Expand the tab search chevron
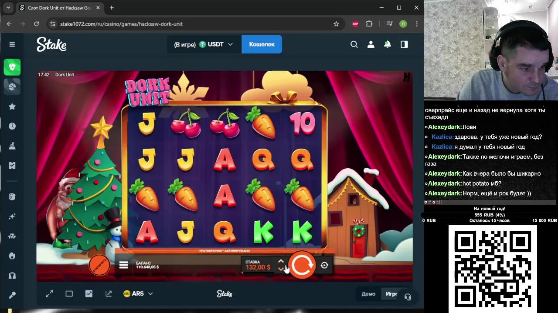Screen dimensions: 558x313 click(8, 8)
